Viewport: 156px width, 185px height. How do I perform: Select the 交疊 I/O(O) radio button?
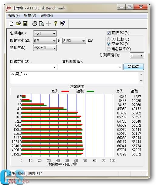(108, 44)
